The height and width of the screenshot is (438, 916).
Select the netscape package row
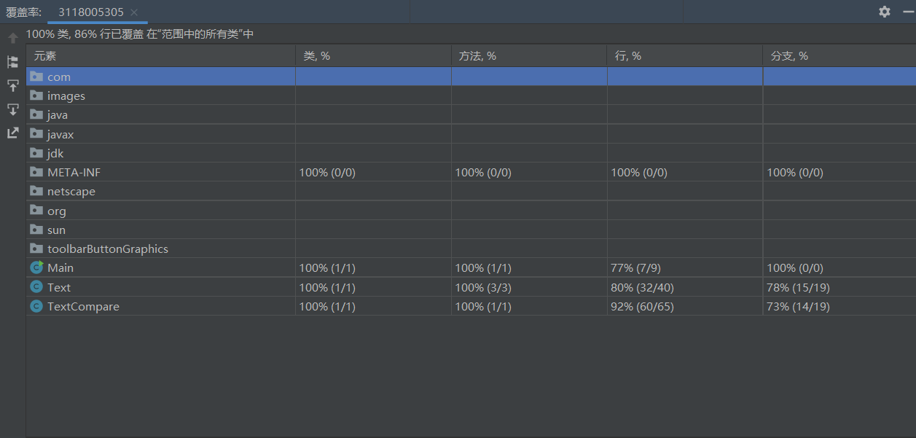click(x=71, y=191)
